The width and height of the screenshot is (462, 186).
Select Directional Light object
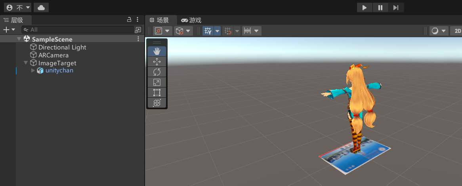click(62, 47)
